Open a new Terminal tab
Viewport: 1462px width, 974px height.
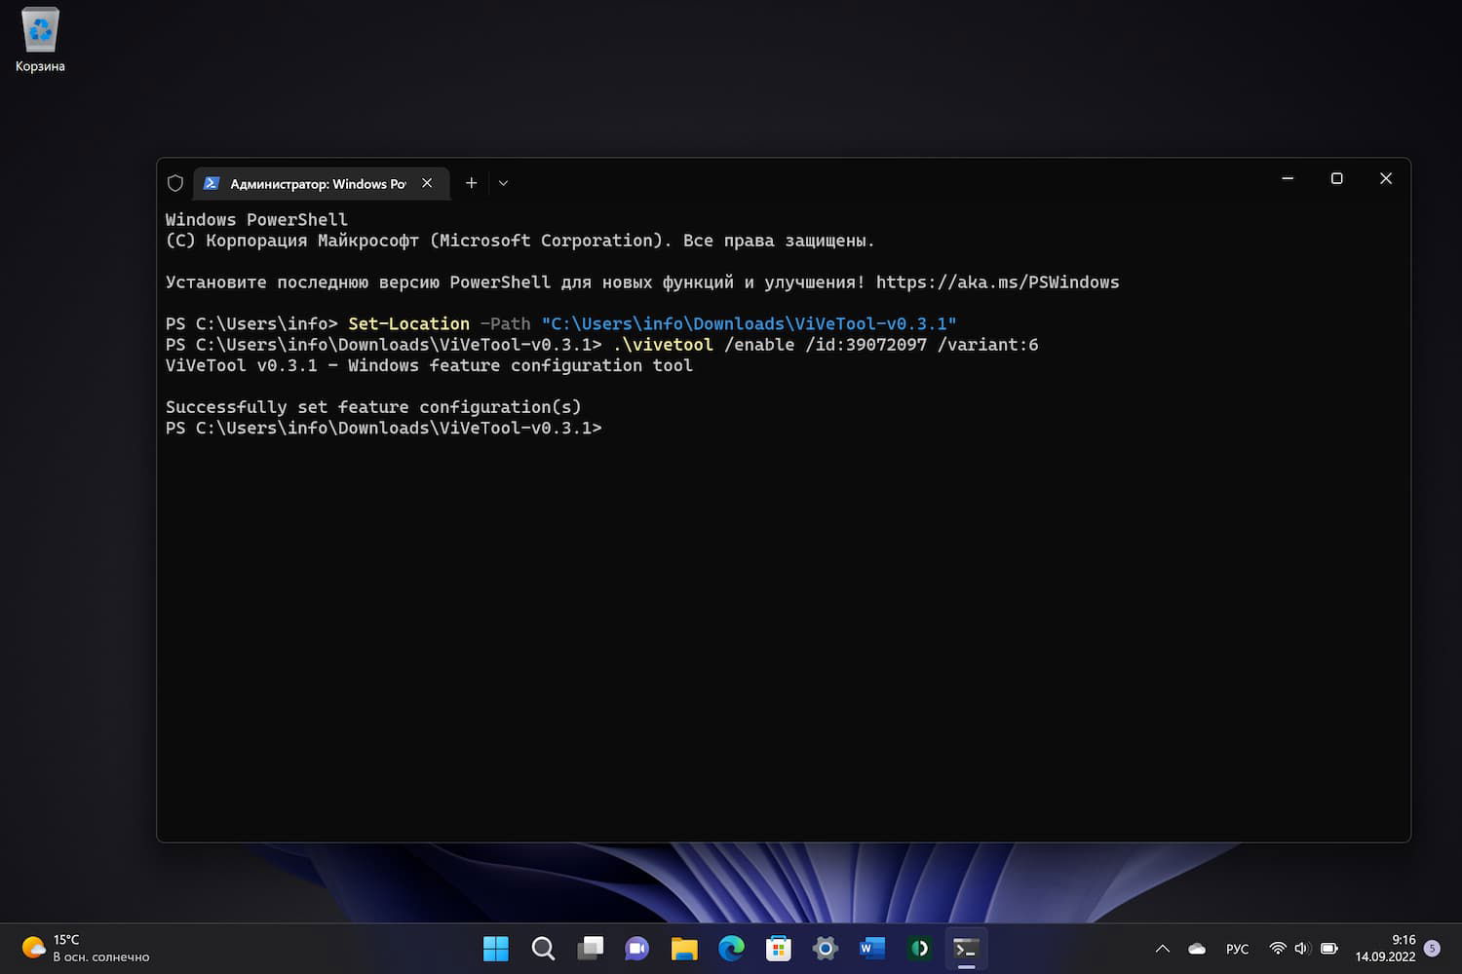471,183
